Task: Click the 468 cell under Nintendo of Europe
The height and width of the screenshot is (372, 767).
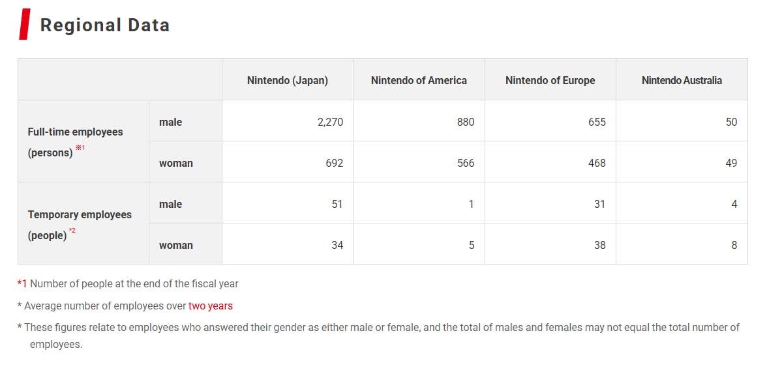Action: (550, 162)
